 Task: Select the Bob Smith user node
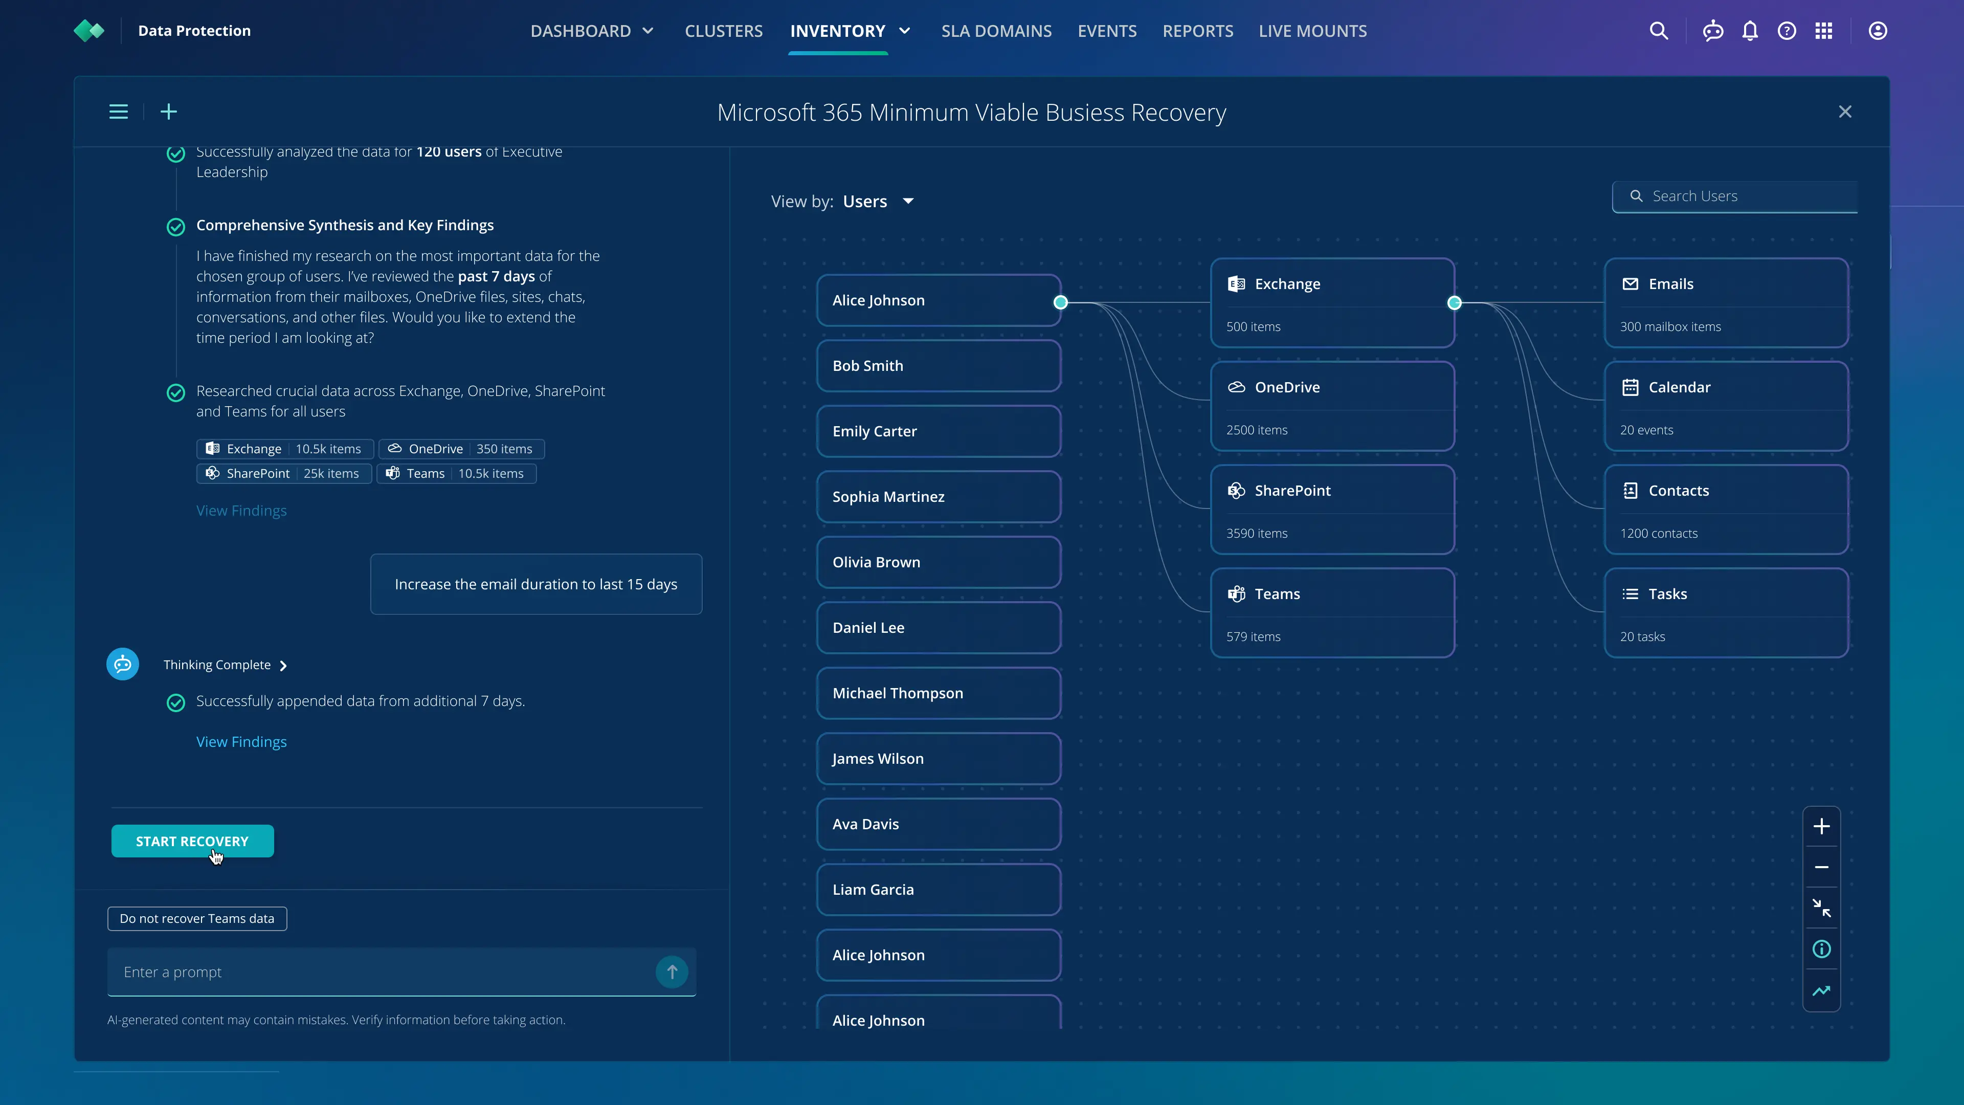coord(938,366)
